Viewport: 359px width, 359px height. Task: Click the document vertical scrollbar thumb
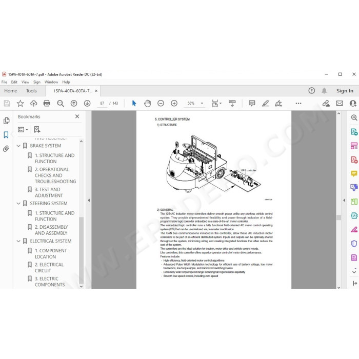pyautogui.click(x=338, y=217)
